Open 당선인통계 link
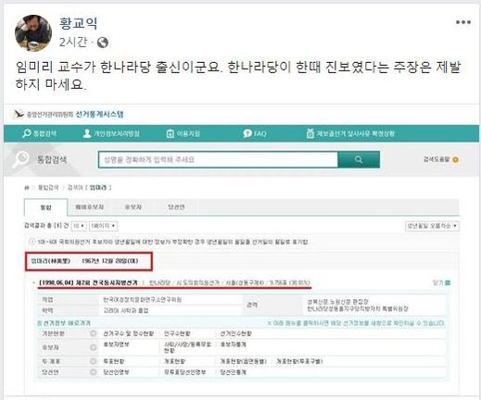Screen dimensions: 481x400 233,372
